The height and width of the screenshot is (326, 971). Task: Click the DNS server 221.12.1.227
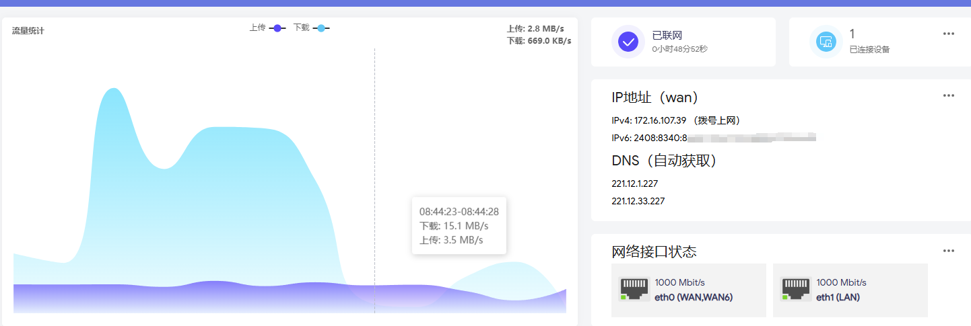pos(634,184)
